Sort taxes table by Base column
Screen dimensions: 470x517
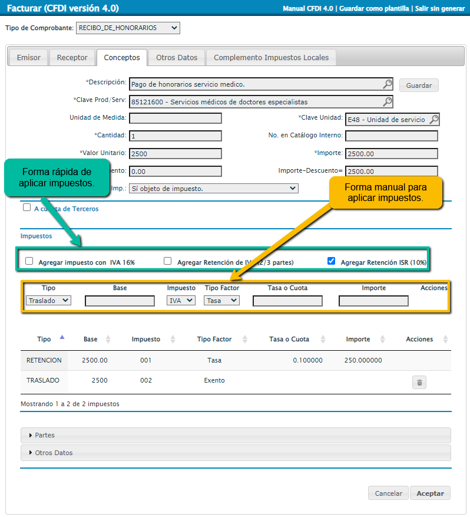pos(108,339)
